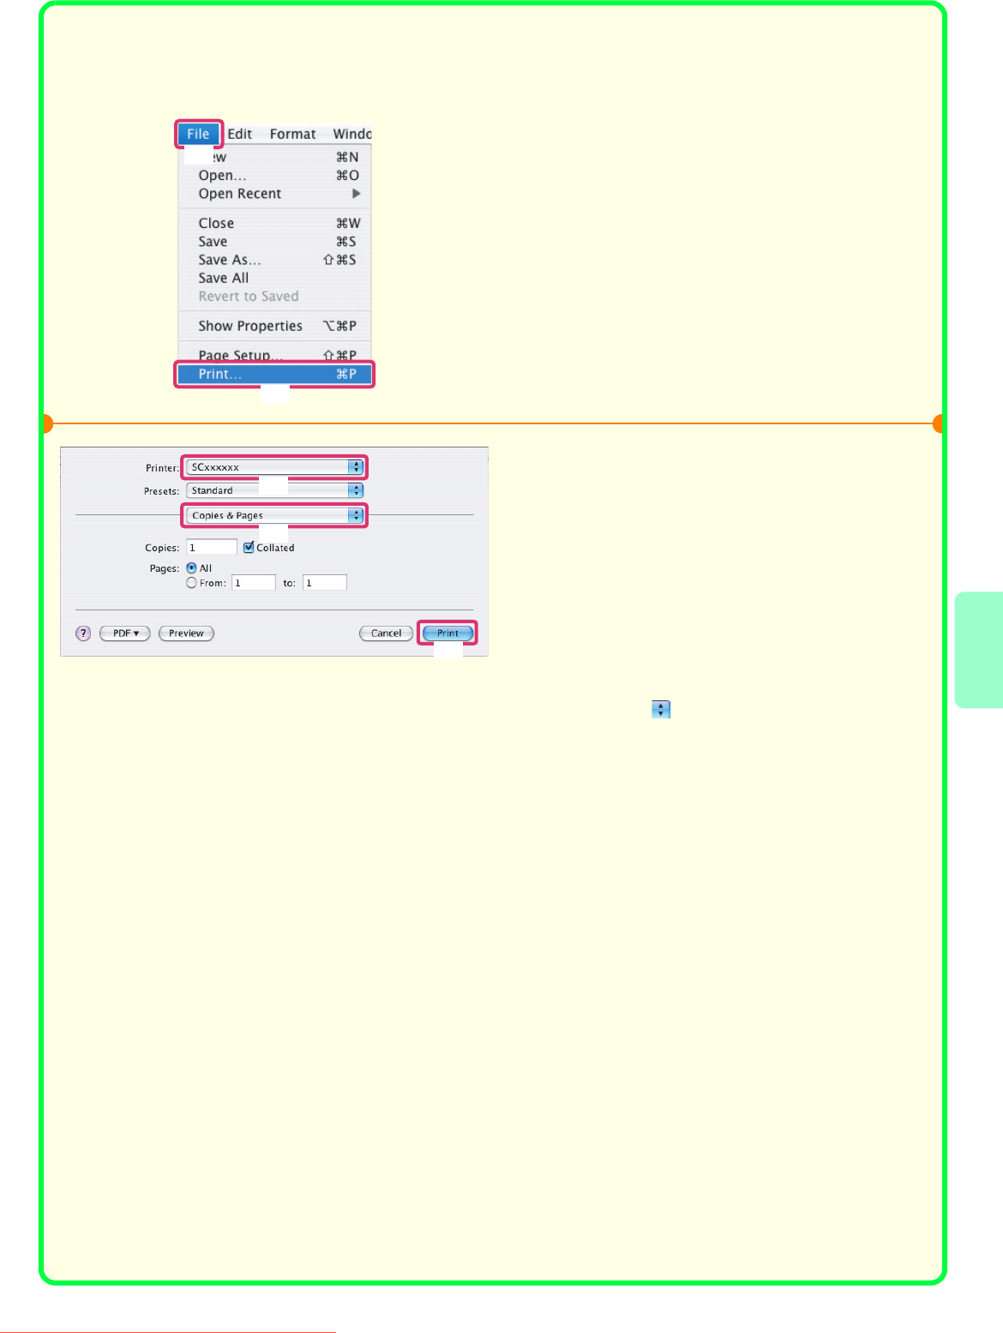
Task: Click the standalone blue stepper arrows icon
Action: click(x=660, y=710)
